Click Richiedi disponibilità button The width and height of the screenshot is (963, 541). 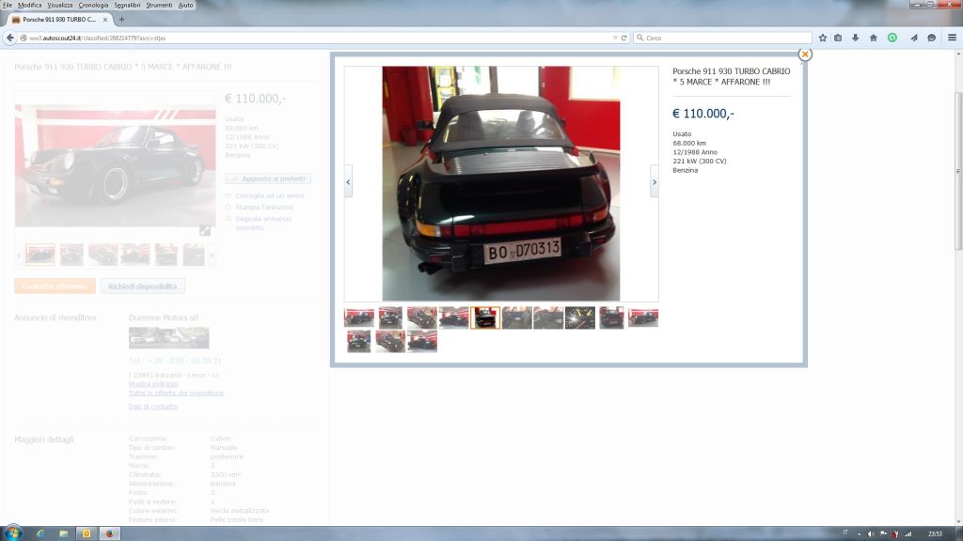pyautogui.click(x=143, y=286)
